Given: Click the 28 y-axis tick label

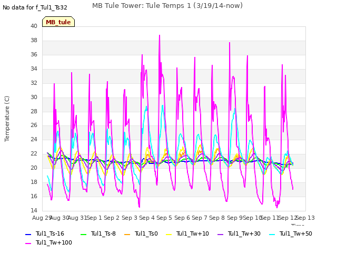Looking at the screenshot, I should pyautogui.click(x=34, y=111).
